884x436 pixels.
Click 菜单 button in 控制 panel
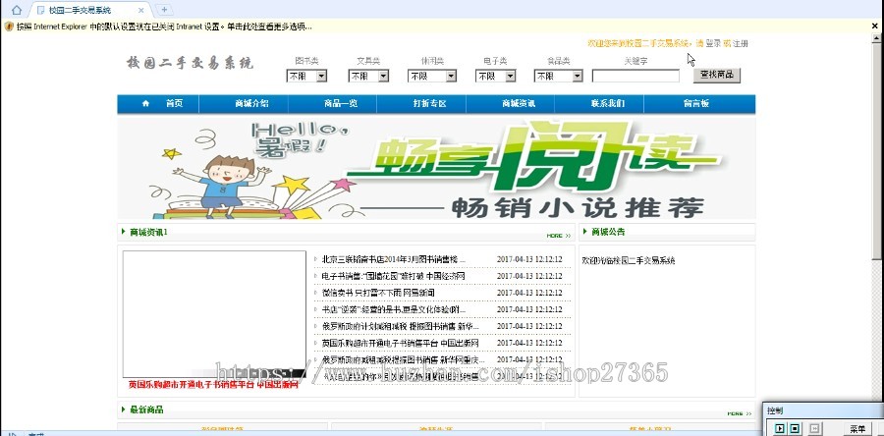click(857, 429)
